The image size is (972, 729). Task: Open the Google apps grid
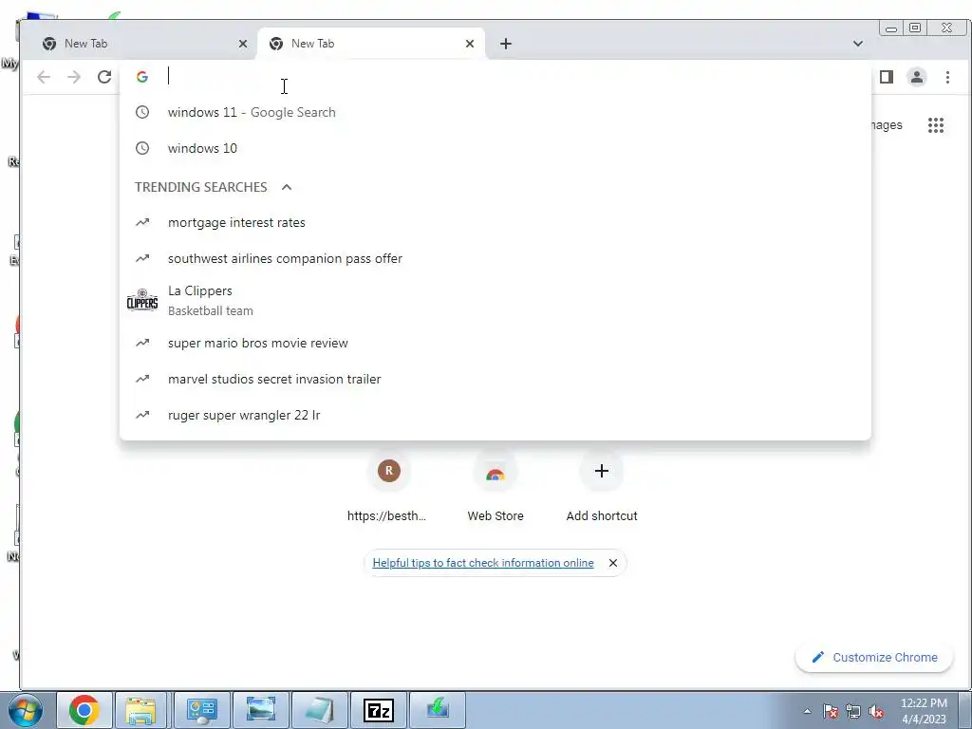tap(935, 125)
